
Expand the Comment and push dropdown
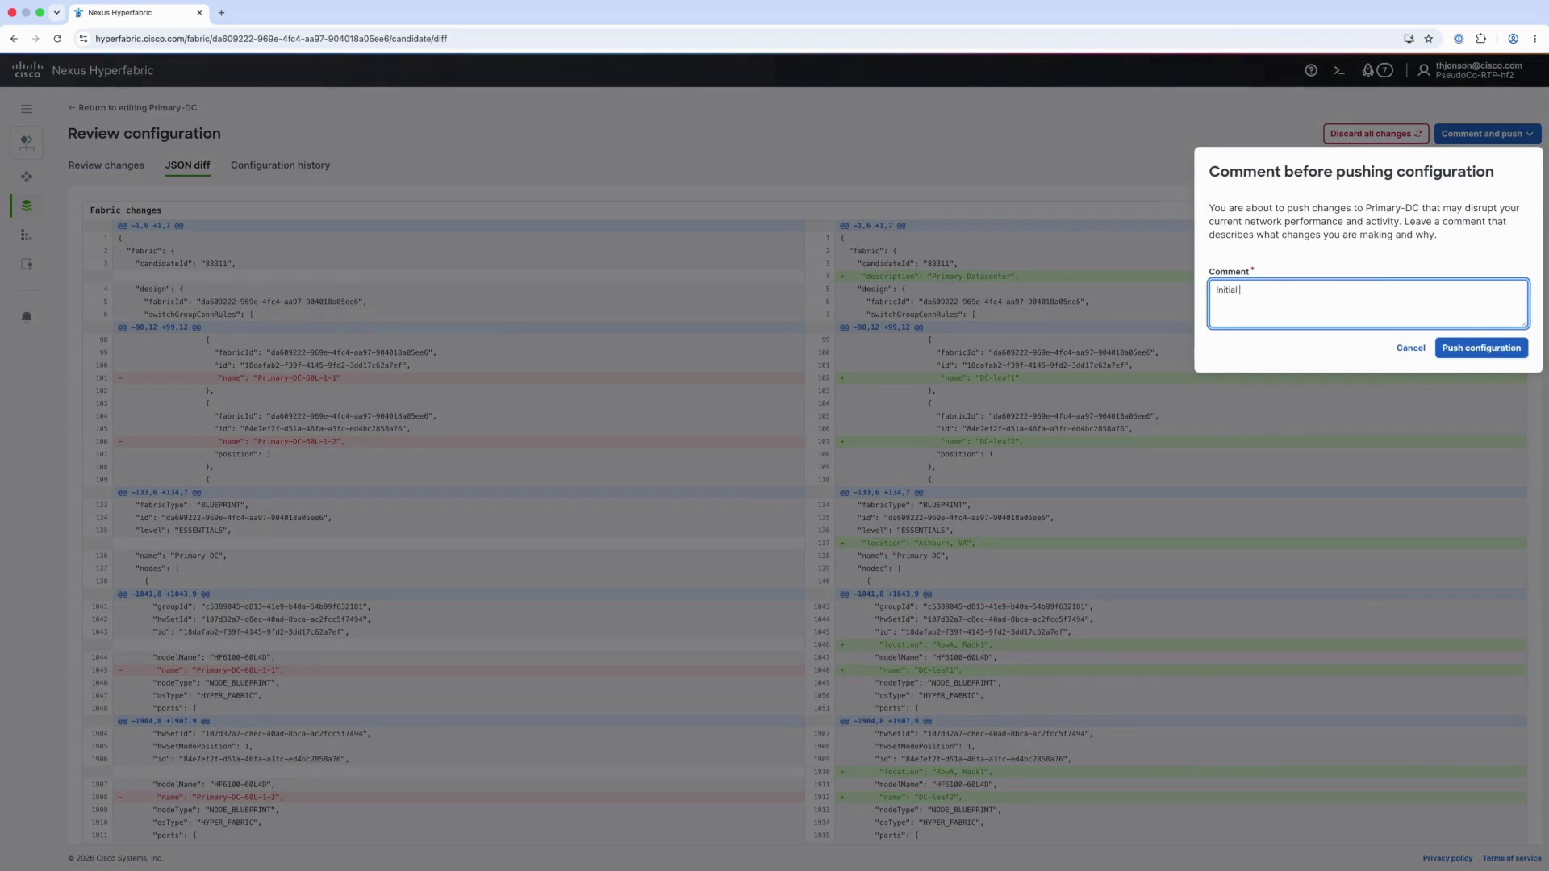[1488, 134]
